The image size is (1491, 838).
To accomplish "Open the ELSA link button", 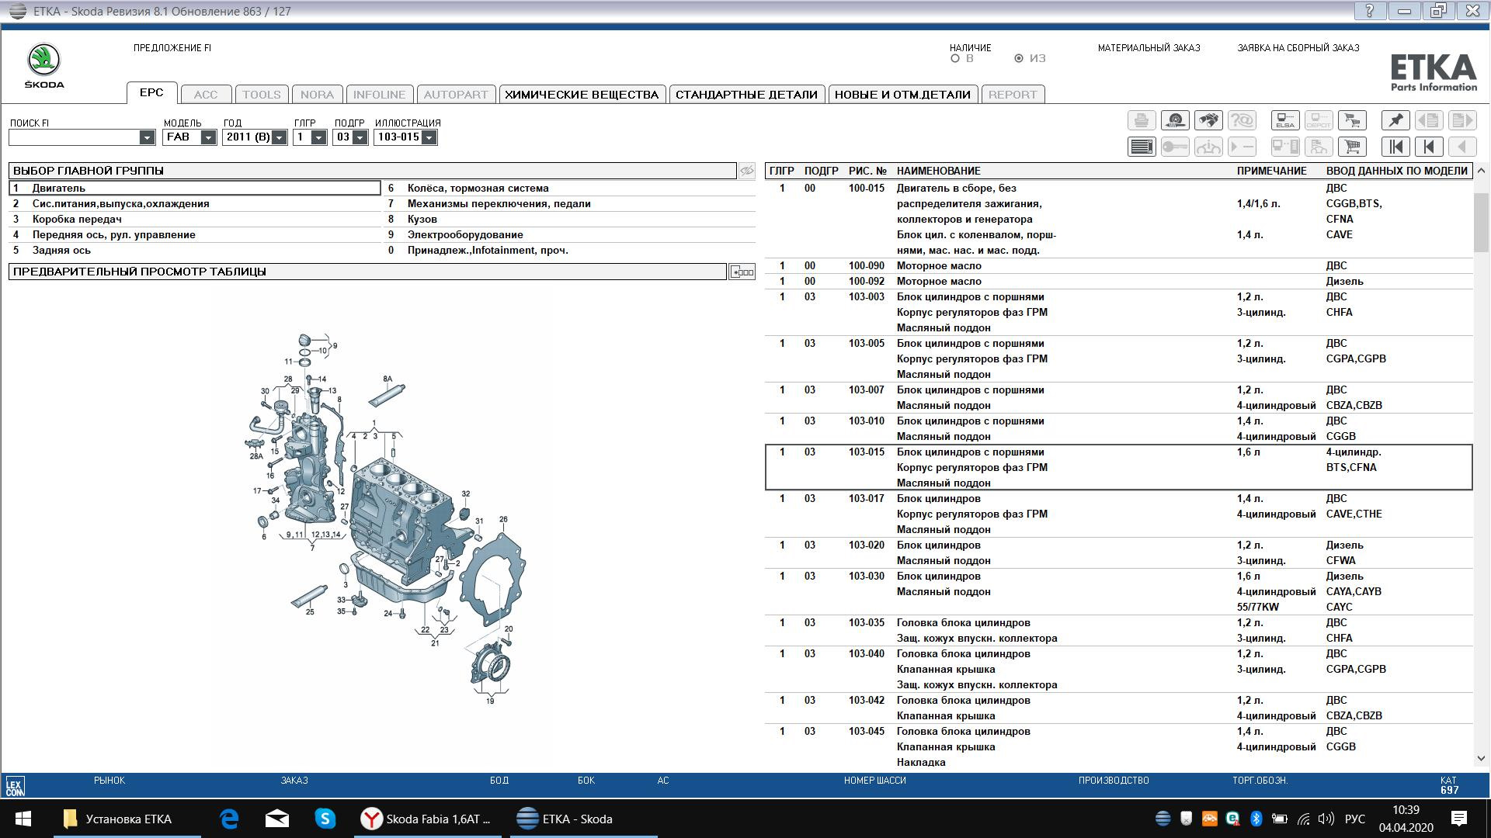I will (x=1285, y=120).
